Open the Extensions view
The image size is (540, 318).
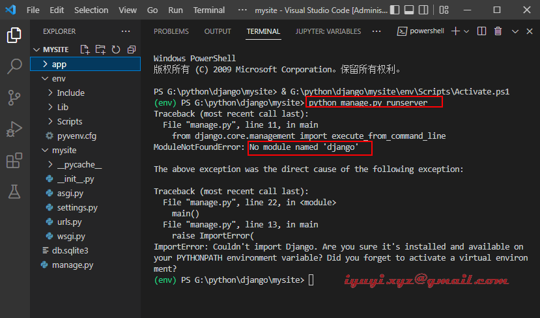point(14,160)
